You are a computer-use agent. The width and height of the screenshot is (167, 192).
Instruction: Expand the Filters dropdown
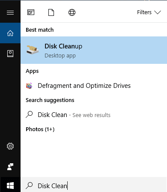tap(149, 12)
